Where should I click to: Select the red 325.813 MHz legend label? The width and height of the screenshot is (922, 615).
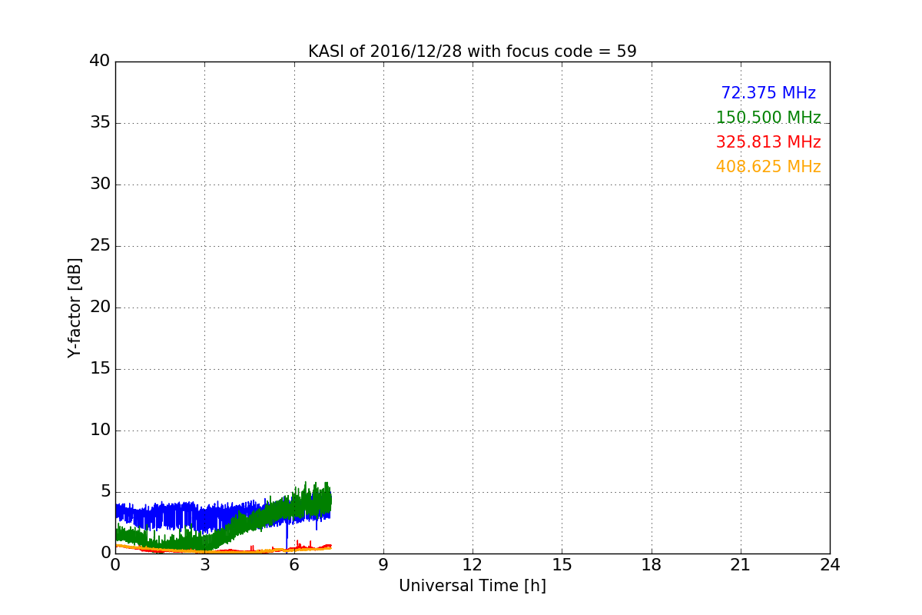768,142
